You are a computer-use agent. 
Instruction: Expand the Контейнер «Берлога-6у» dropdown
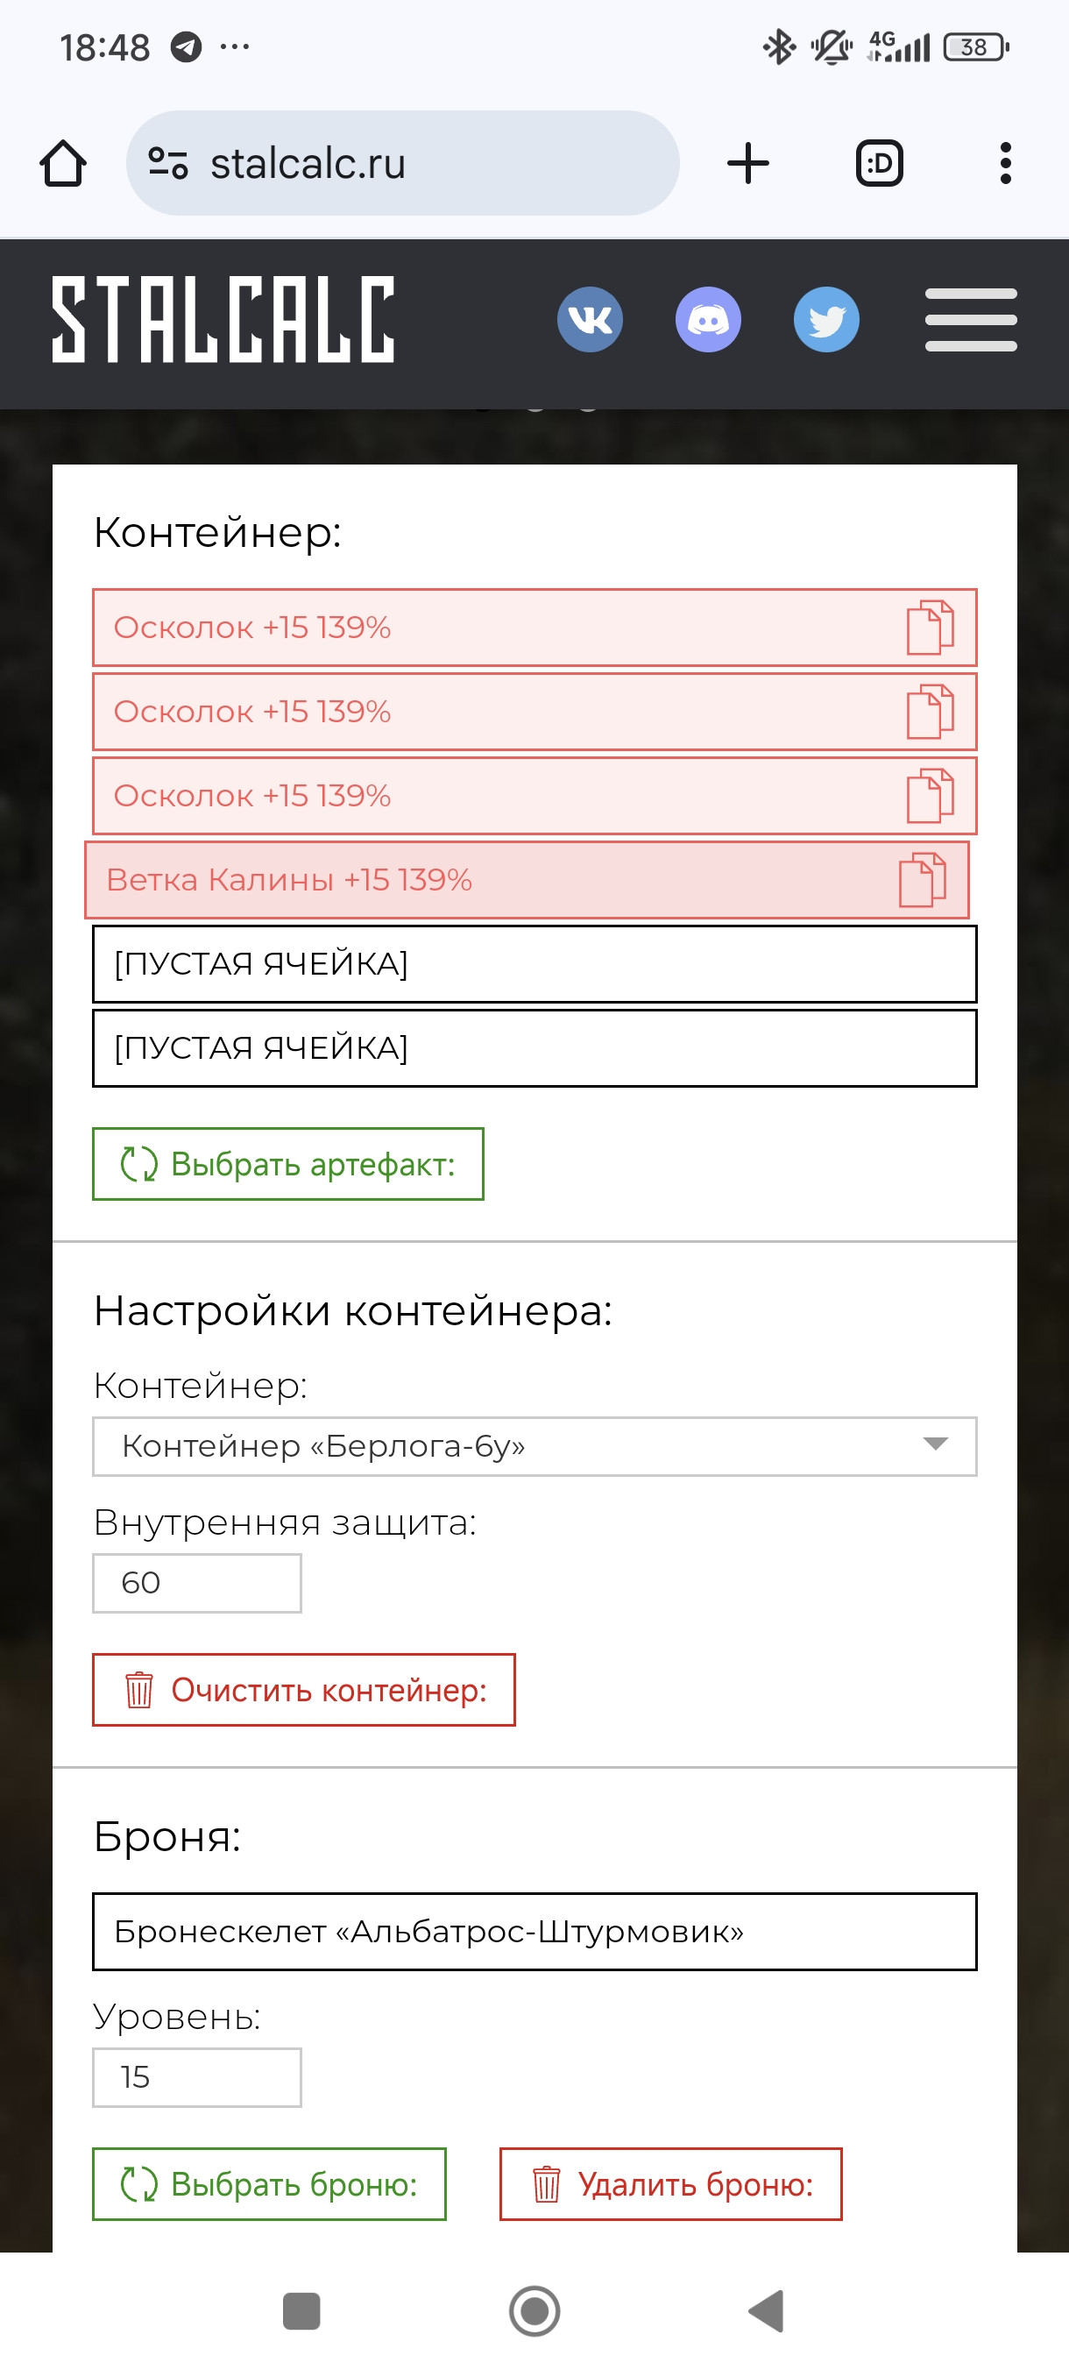click(x=534, y=1446)
